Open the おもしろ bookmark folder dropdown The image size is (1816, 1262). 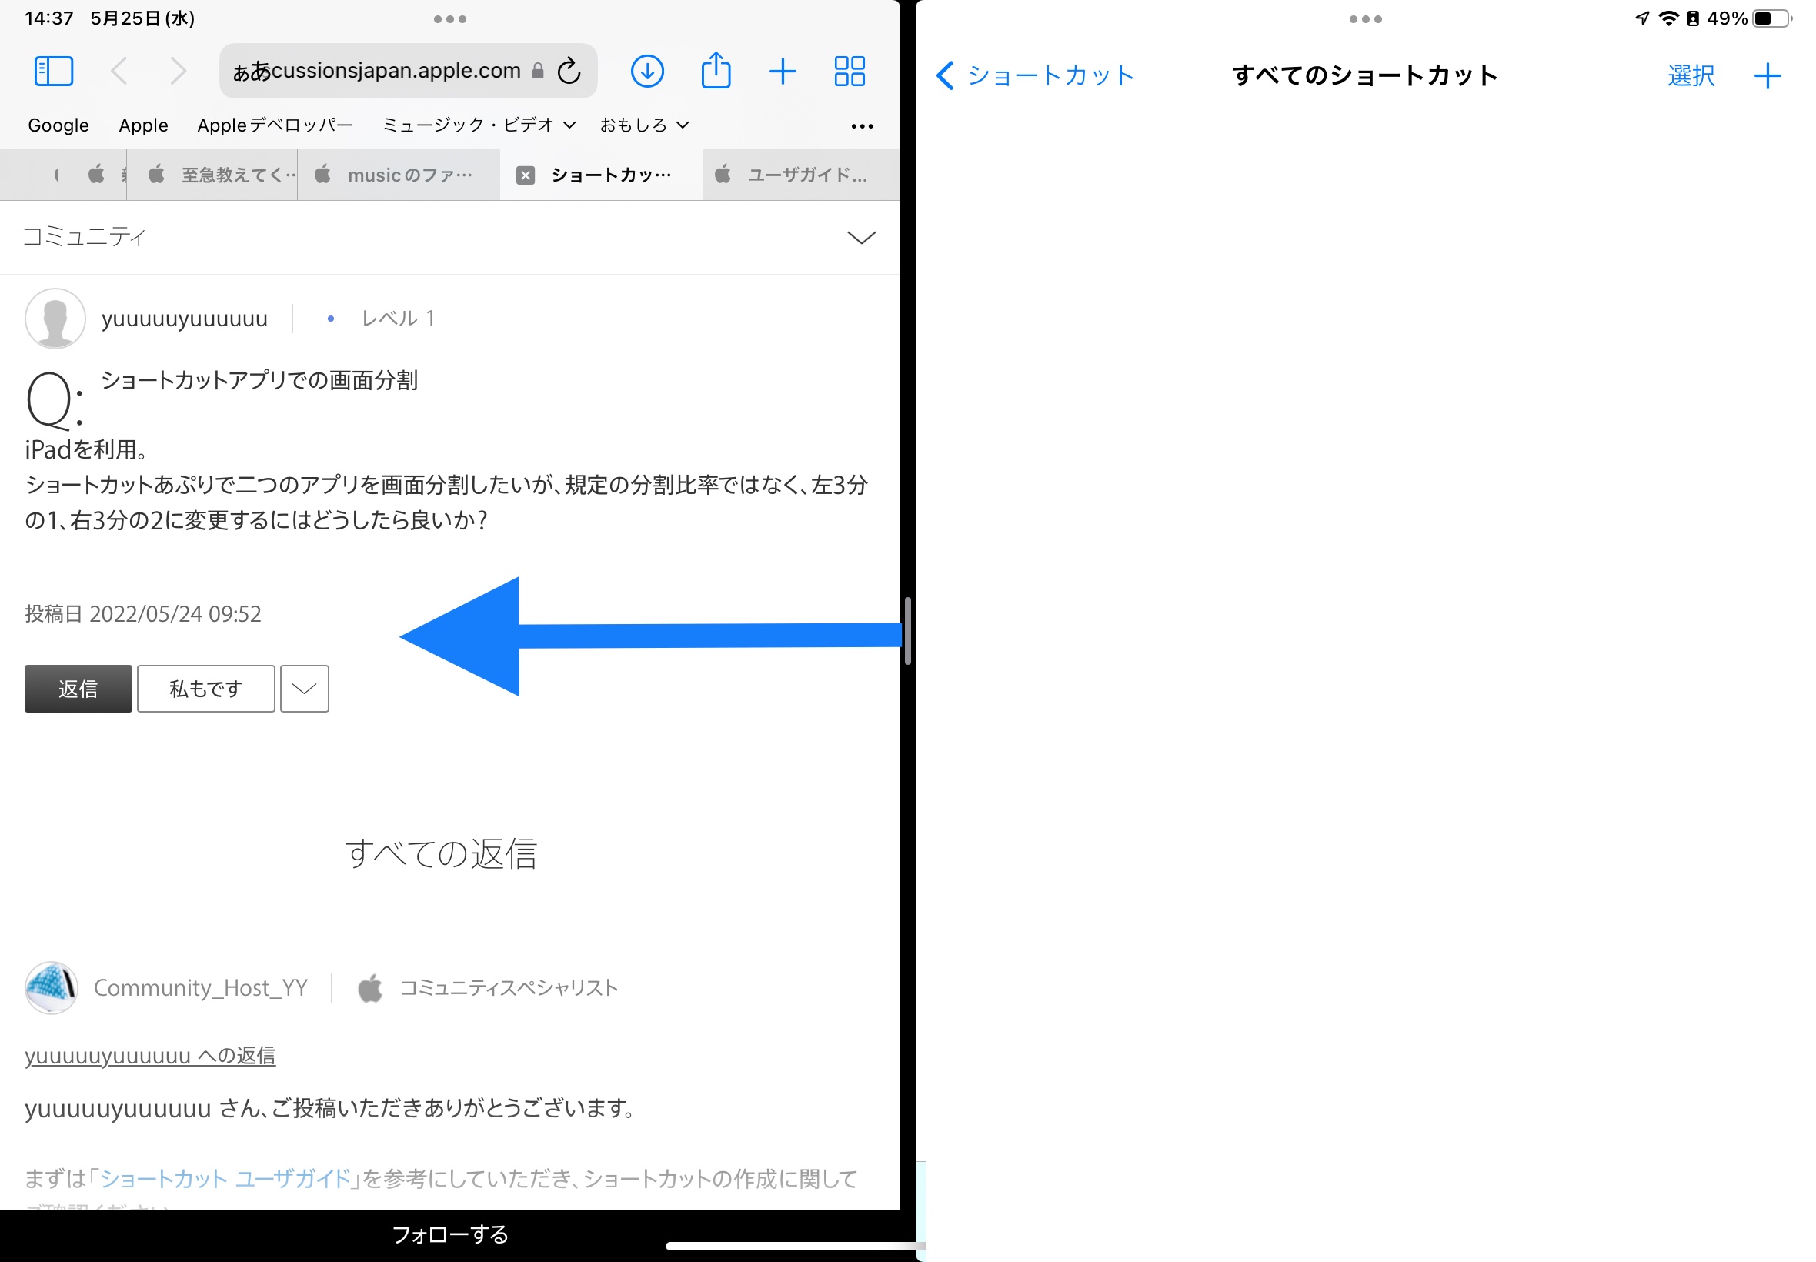click(x=643, y=125)
